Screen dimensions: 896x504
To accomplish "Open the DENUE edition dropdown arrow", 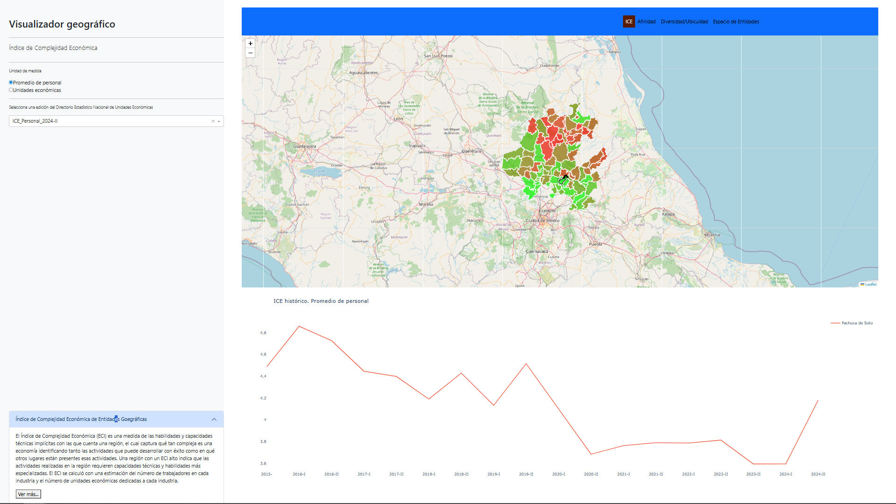I will 219,121.
